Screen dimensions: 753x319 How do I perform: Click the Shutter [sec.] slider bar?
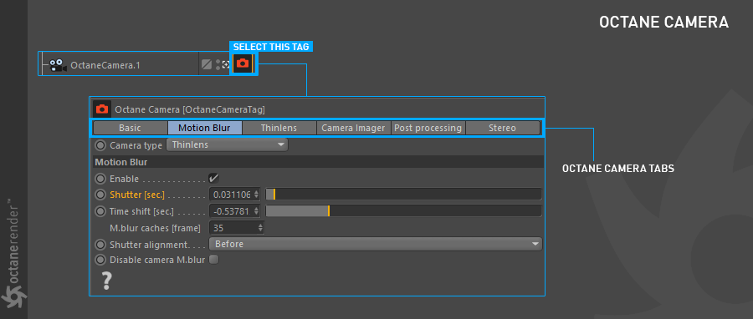(x=403, y=195)
